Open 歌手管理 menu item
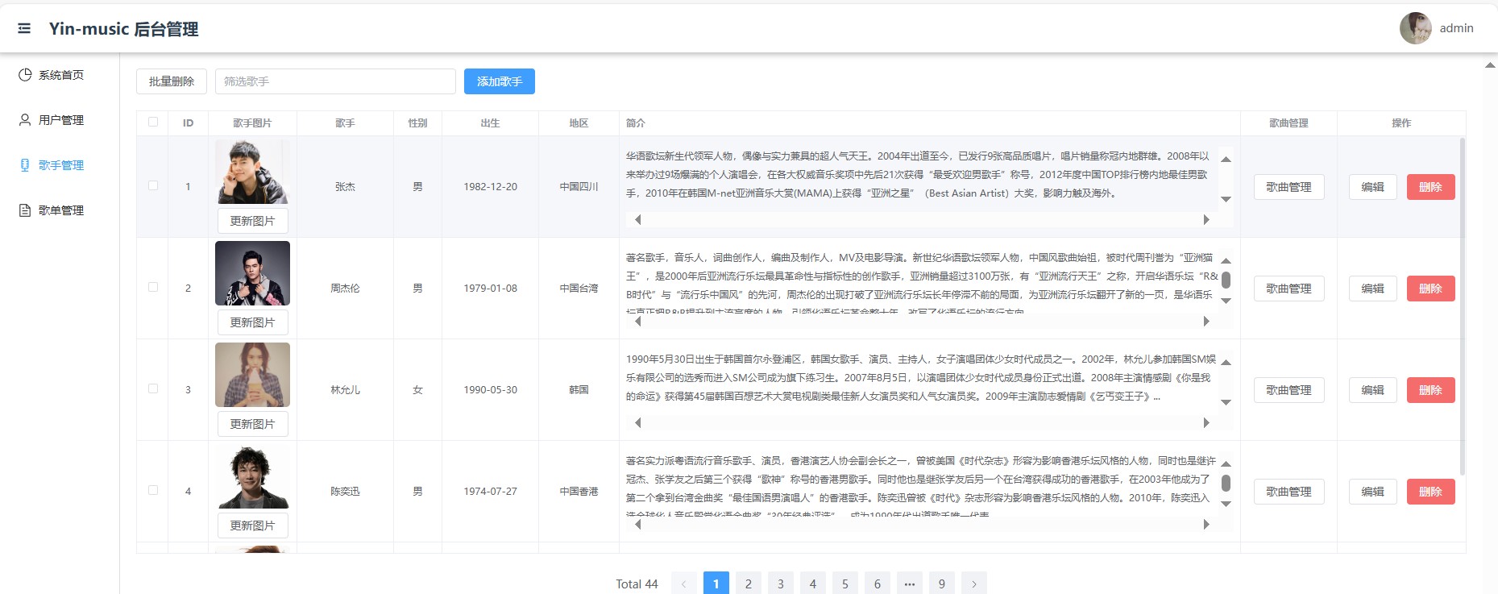The image size is (1498, 594). click(60, 165)
